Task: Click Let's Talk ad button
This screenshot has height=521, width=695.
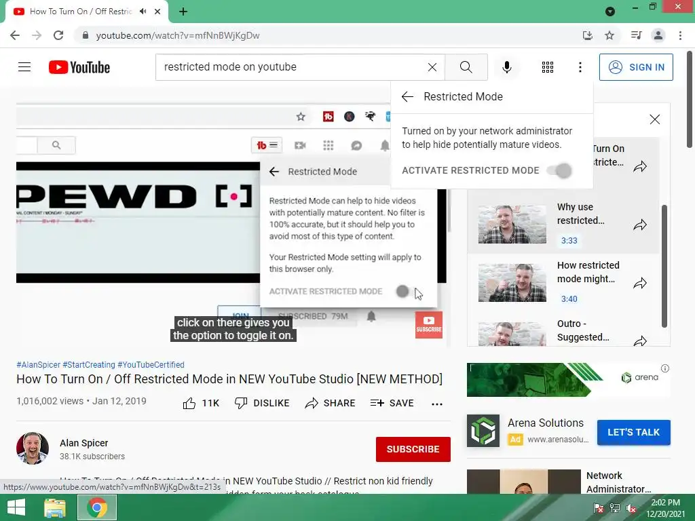Action: tap(633, 432)
